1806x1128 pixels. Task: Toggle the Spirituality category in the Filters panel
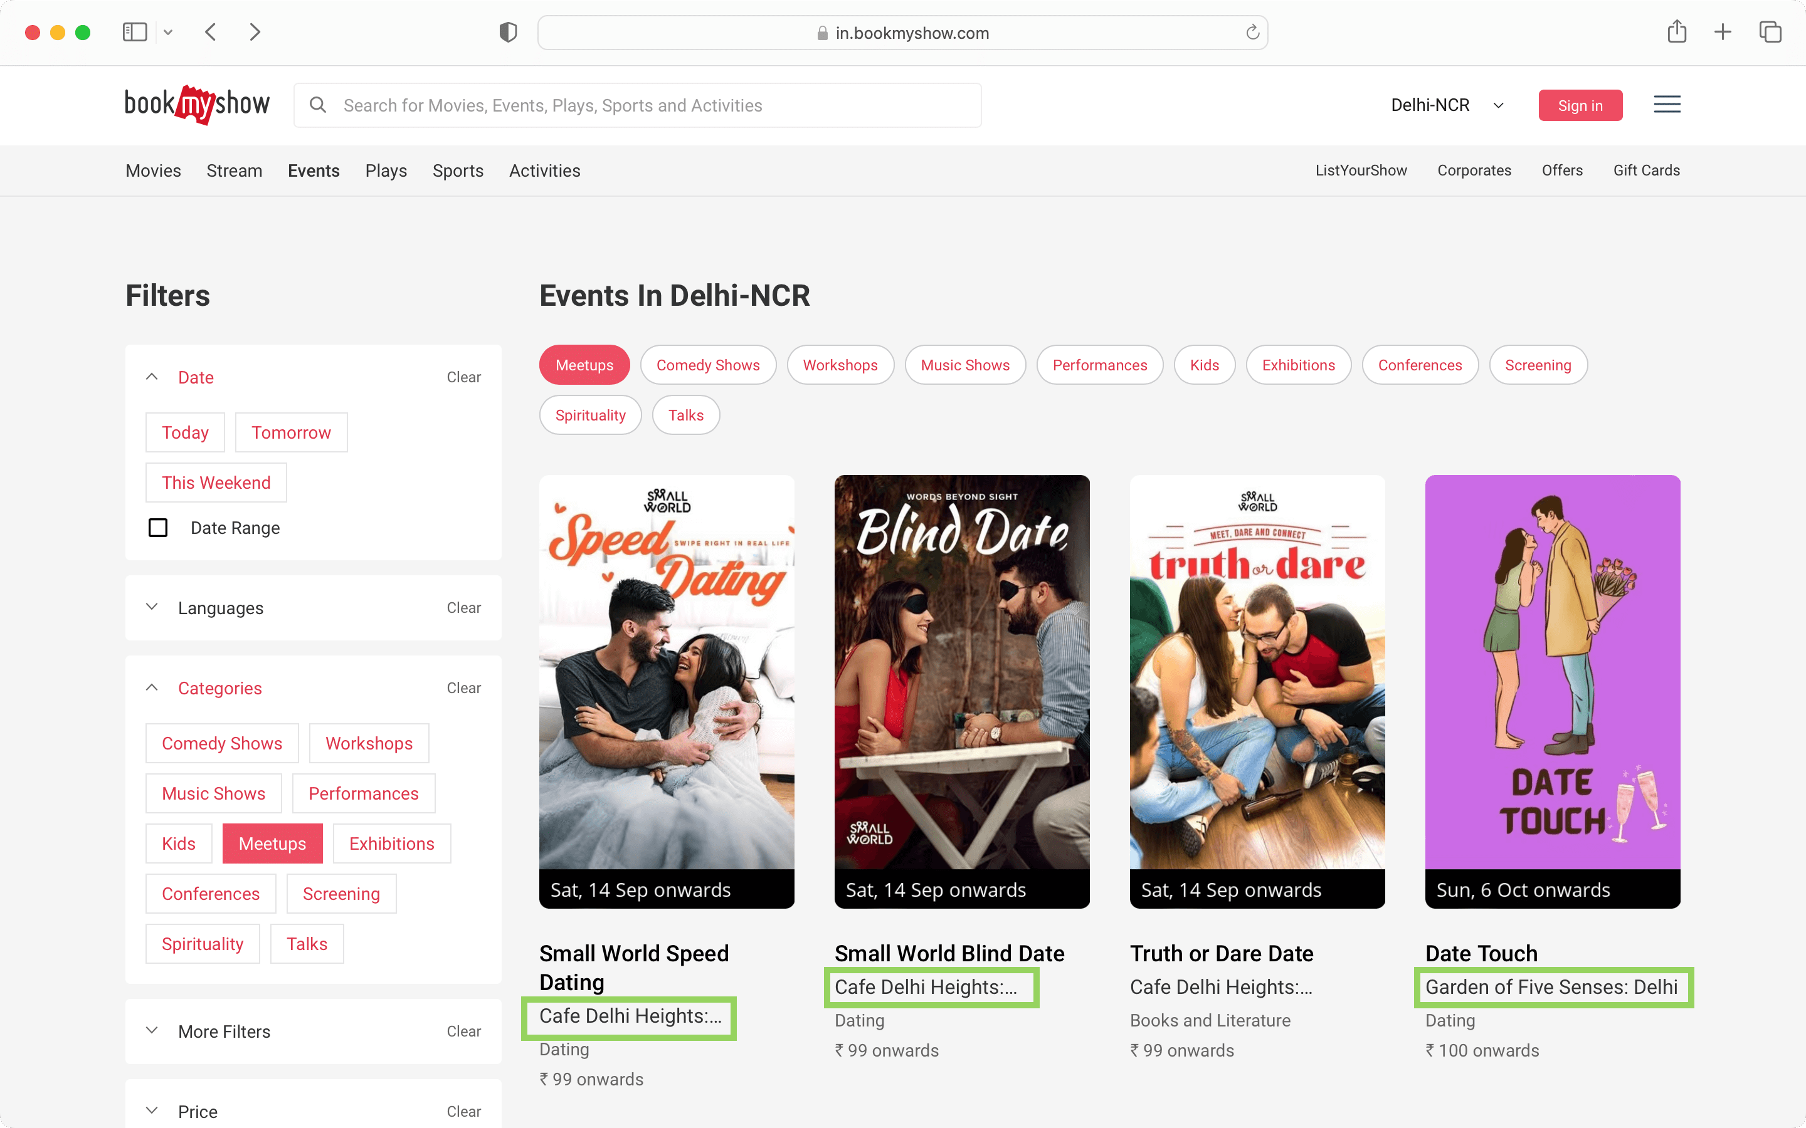(x=203, y=944)
